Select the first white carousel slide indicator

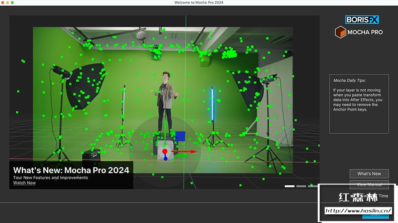(x=289, y=186)
